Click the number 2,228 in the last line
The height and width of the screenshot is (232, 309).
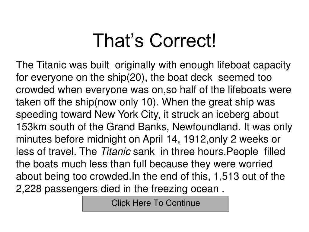pyautogui.click(x=29, y=189)
